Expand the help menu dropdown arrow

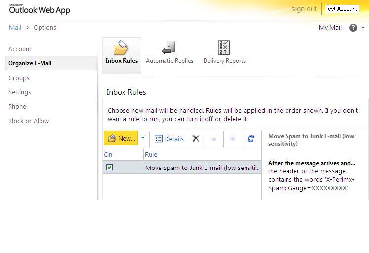(363, 28)
